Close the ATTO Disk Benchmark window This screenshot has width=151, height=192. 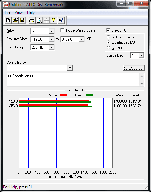(x=141, y=3)
